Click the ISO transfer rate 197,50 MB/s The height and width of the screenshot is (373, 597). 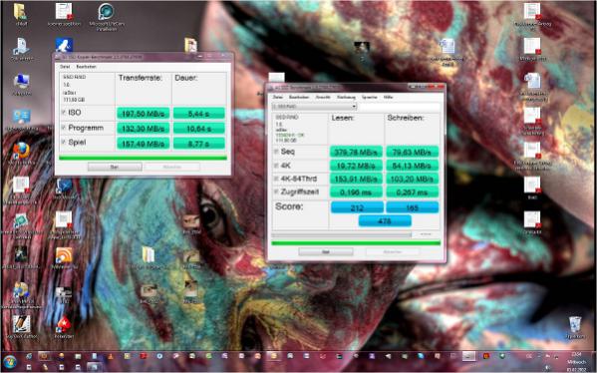(x=144, y=113)
